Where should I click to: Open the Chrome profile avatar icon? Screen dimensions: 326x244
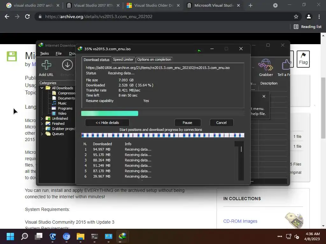click(x=309, y=17)
